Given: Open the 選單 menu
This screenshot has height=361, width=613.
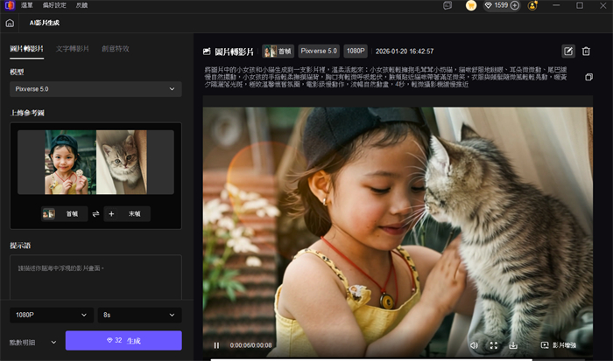Looking at the screenshot, I should [x=27, y=5].
